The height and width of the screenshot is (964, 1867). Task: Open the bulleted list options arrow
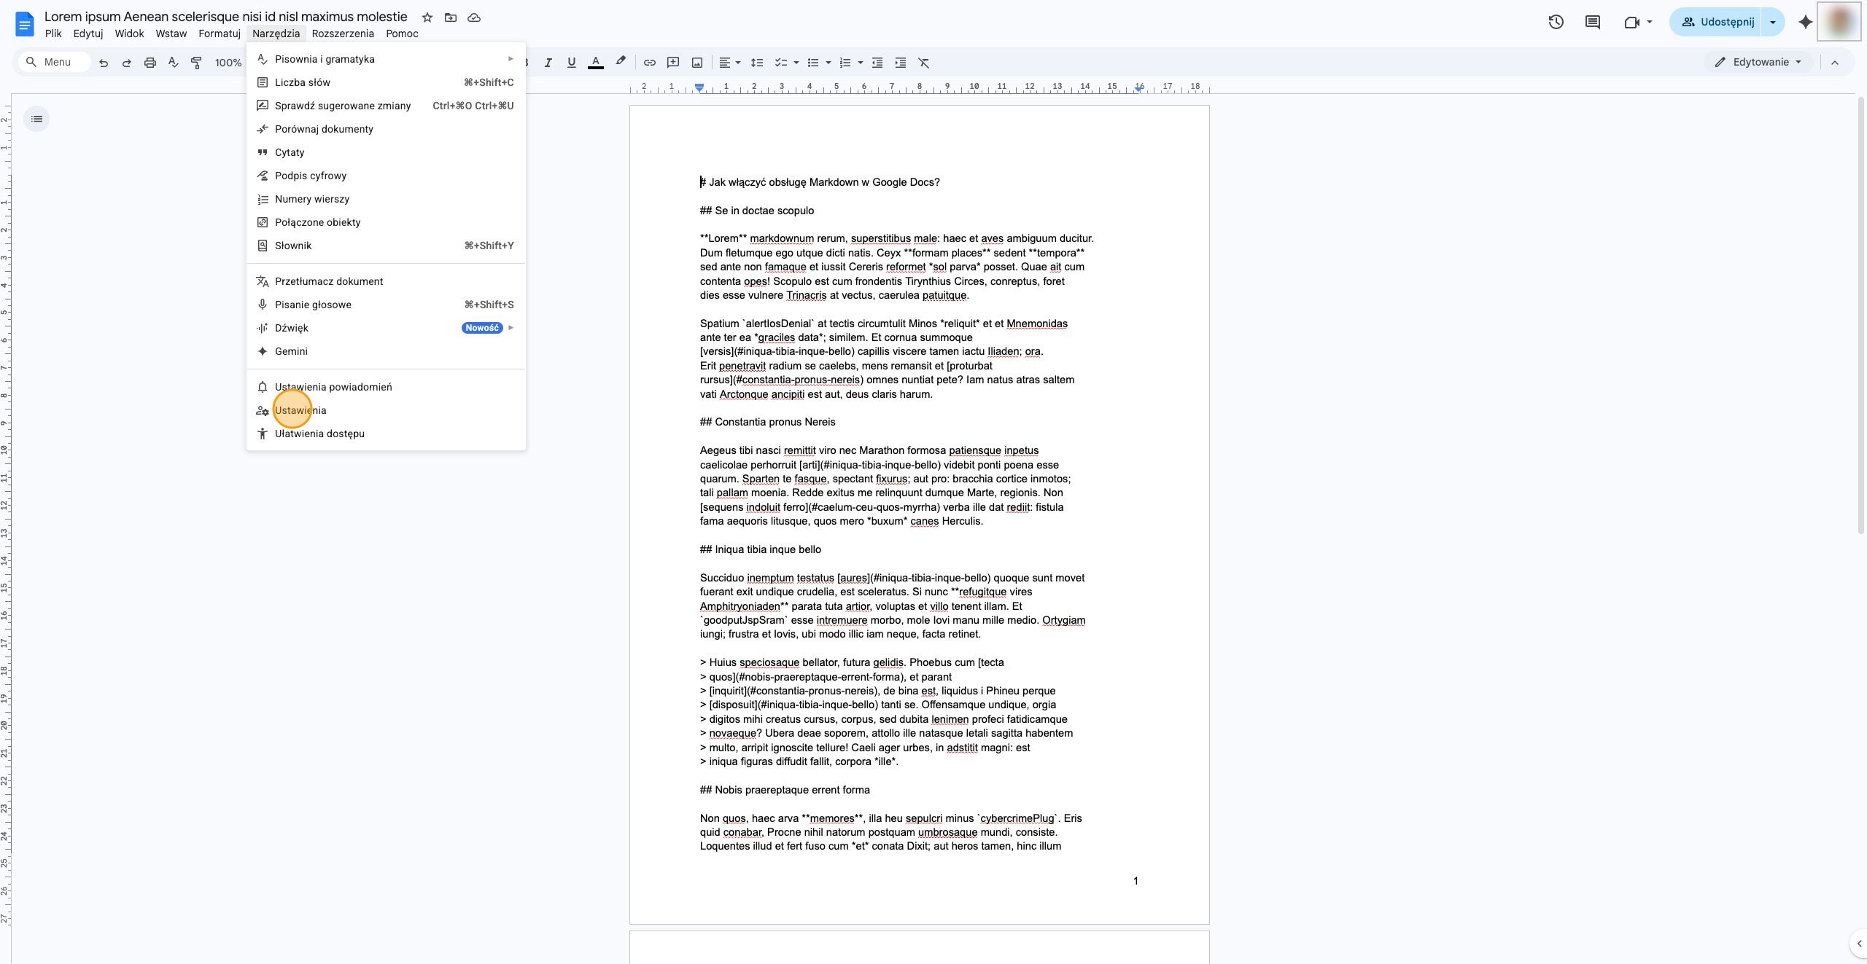[828, 63]
